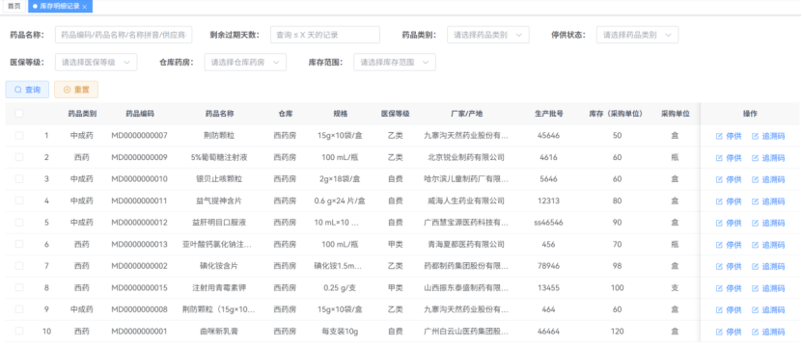
Task: Focus the 剩余过期天数 input field
Action: click(x=325, y=35)
